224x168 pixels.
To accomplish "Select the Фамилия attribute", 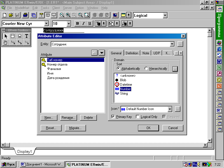I will (x=54, y=69).
